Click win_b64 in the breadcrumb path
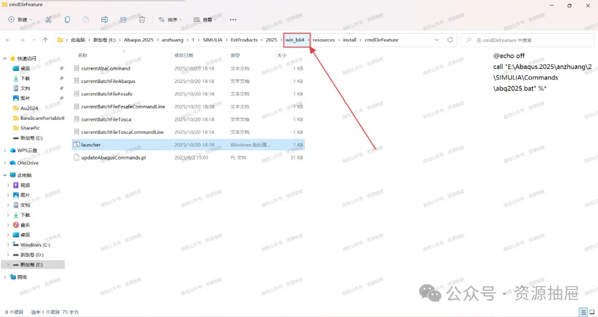 [x=295, y=40]
